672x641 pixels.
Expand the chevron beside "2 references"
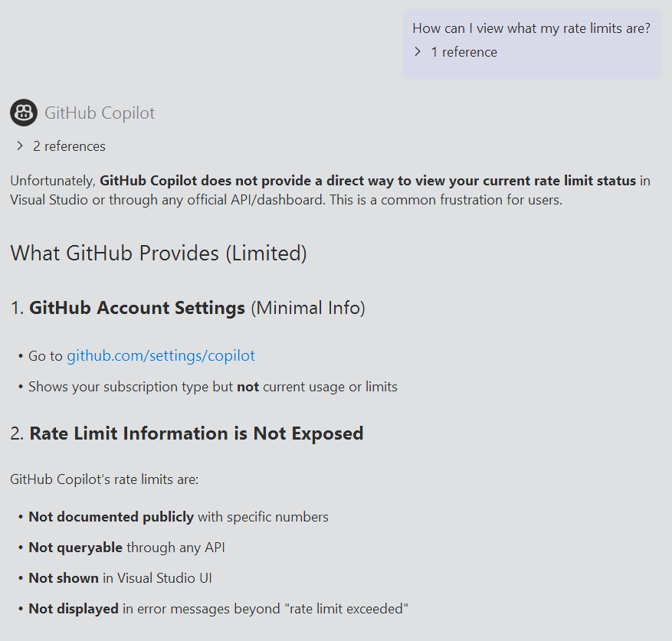coord(20,146)
